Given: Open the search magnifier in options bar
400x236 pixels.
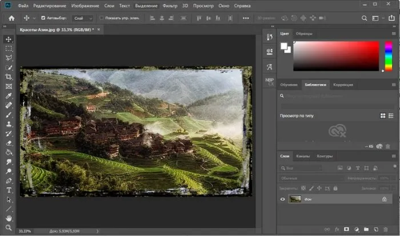Looking at the screenshot, I should point(365,18).
